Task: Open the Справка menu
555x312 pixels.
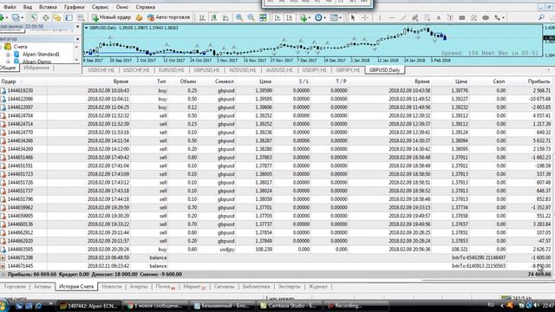Action: pos(145,7)
